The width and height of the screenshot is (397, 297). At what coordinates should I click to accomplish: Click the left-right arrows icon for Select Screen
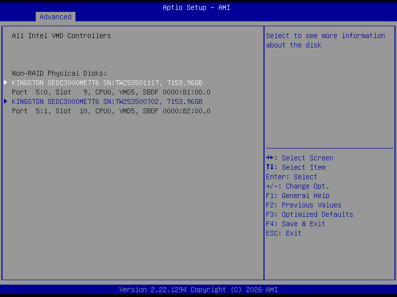(x=269, y=158)
